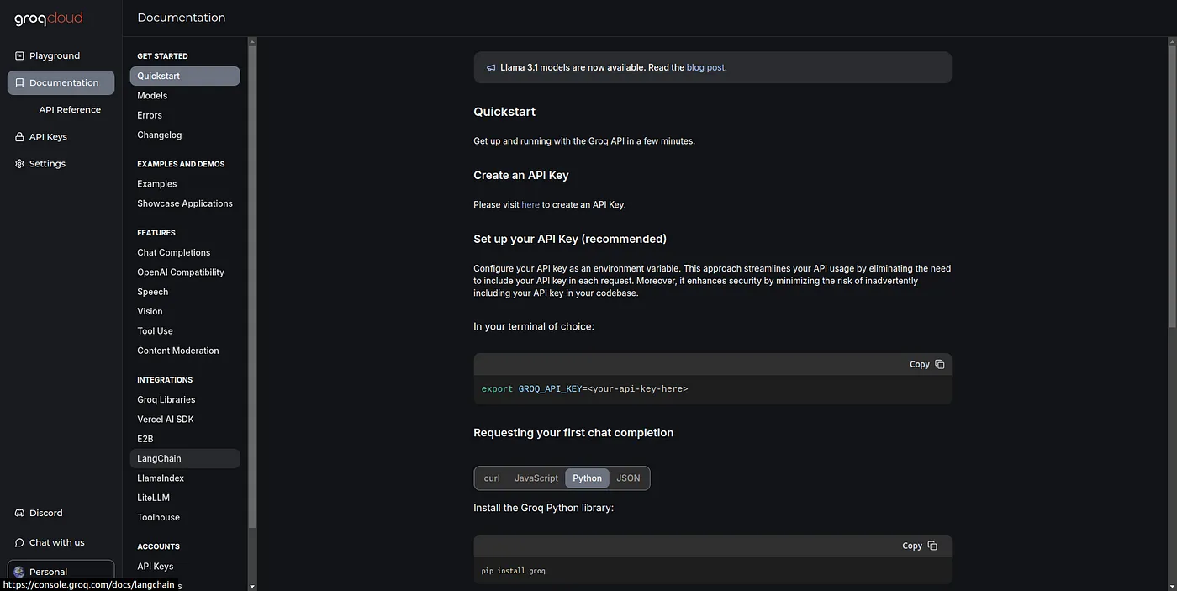Open the LangChain integration page
Image resolution: width=1177 pixels, height=591 pixels.
point(159,459)
